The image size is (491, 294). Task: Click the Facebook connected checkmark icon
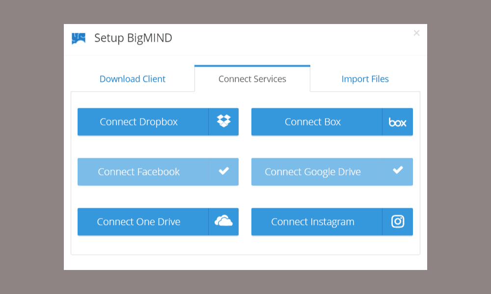[223, 171]
